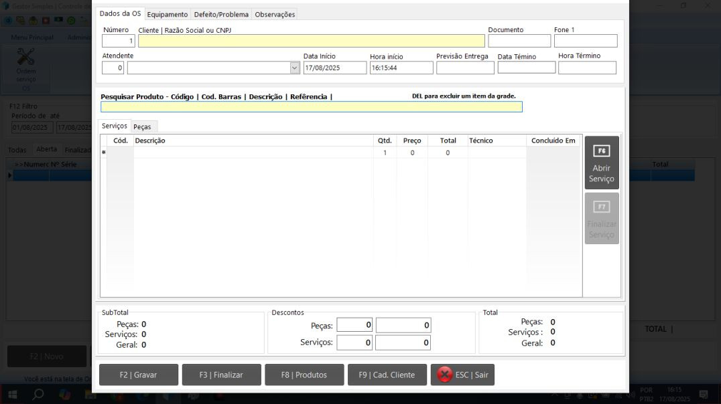This screenshot has width=721, height=404.
Task: Select the Observações tab
Action: 275,14
